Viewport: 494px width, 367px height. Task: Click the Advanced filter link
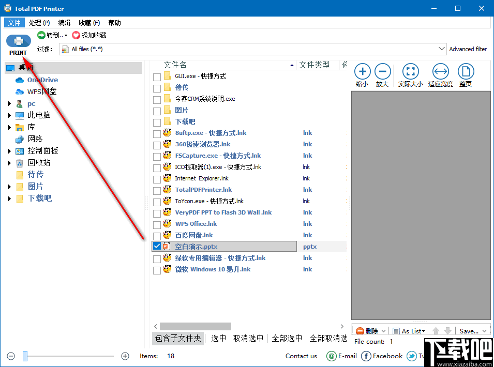point(468,49)
